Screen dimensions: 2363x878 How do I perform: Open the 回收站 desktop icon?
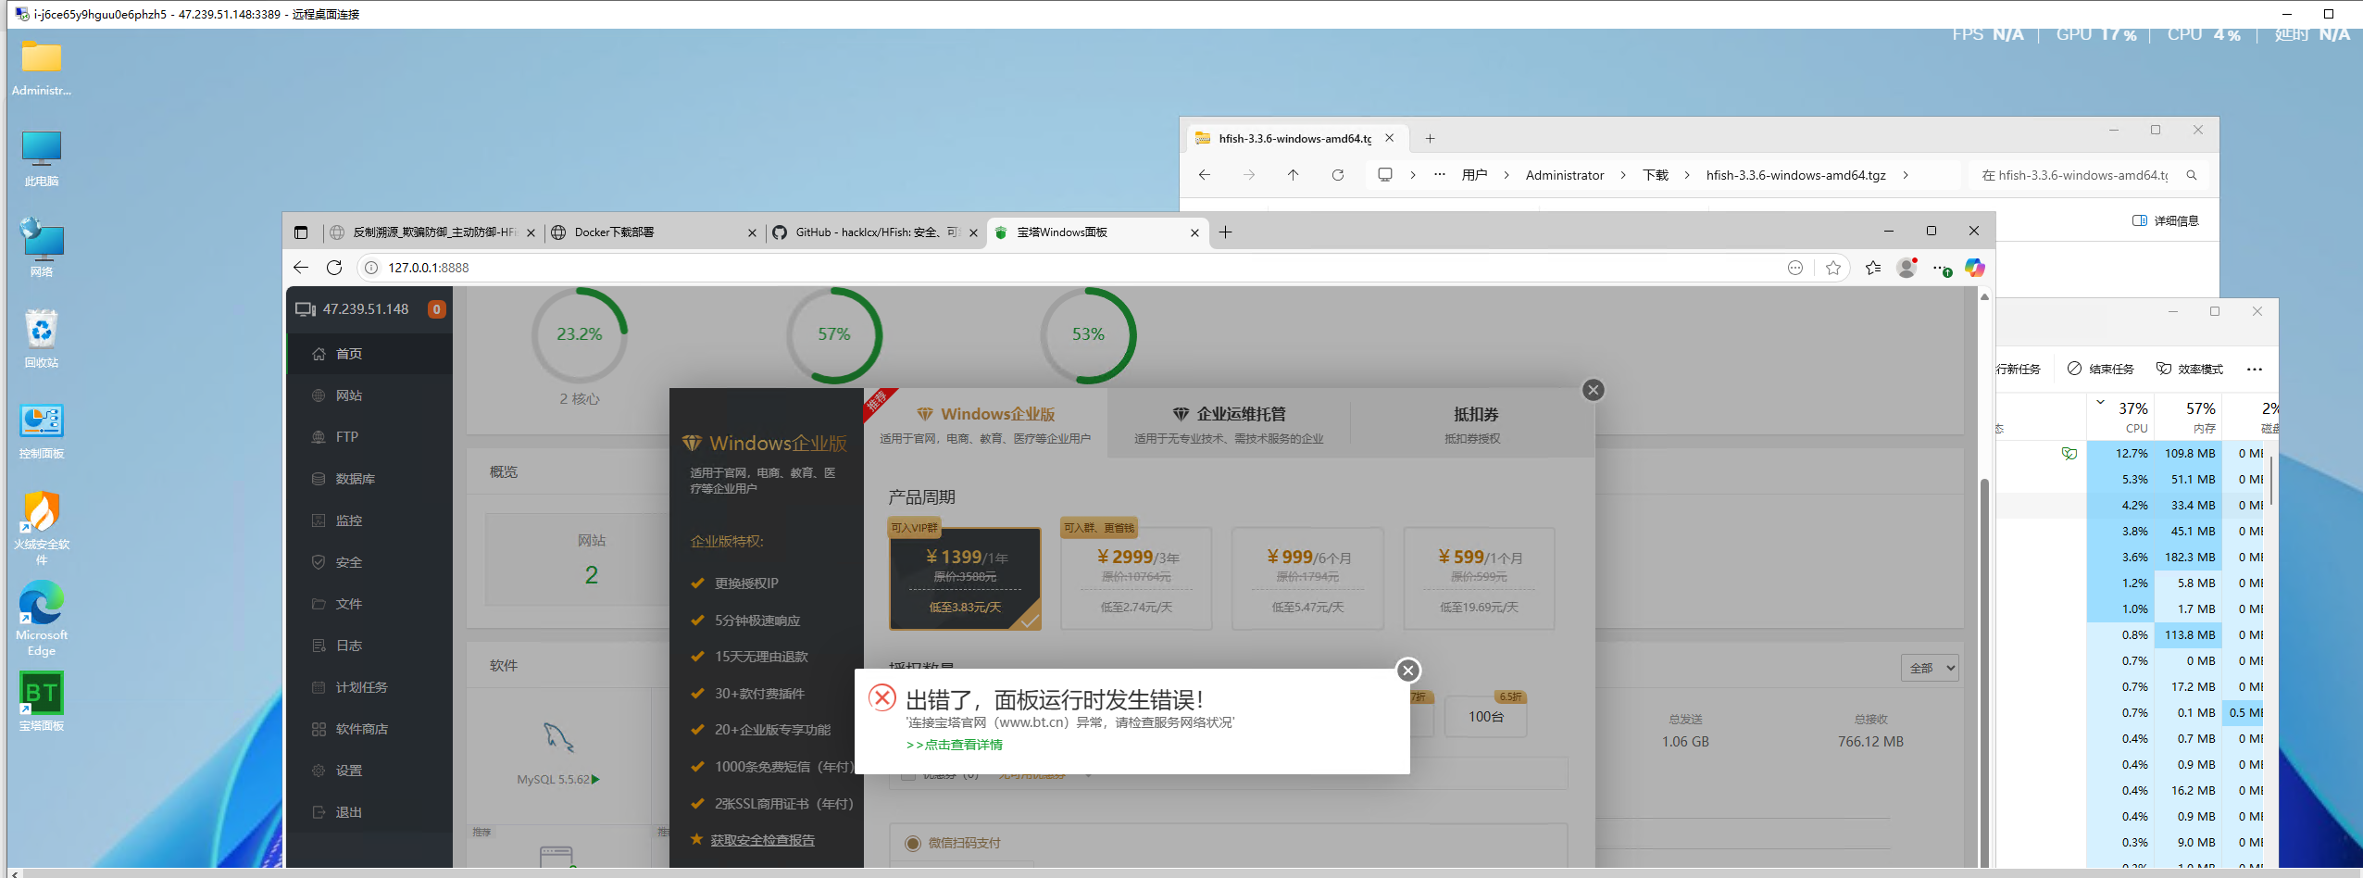point(42,338)
